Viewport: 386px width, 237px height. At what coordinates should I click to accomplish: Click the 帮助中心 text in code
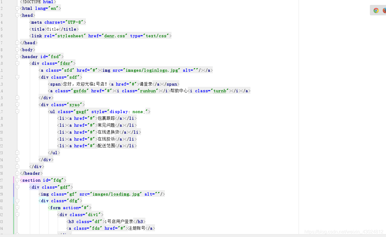pos(179,91)
